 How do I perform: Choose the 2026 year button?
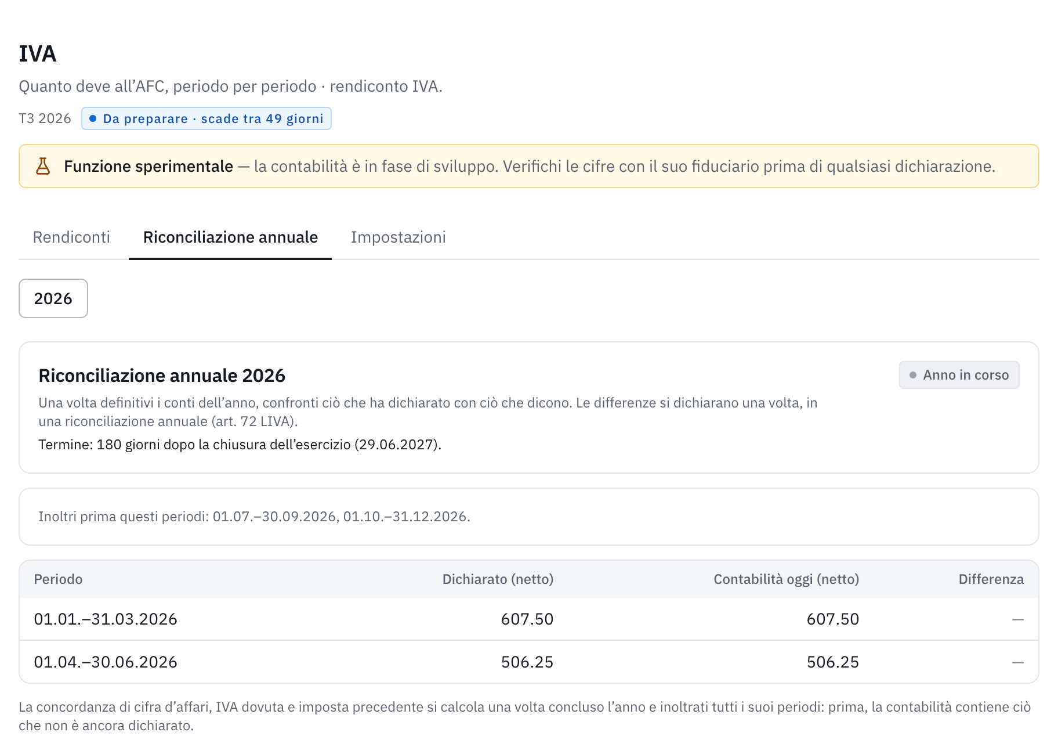[53, 298]
